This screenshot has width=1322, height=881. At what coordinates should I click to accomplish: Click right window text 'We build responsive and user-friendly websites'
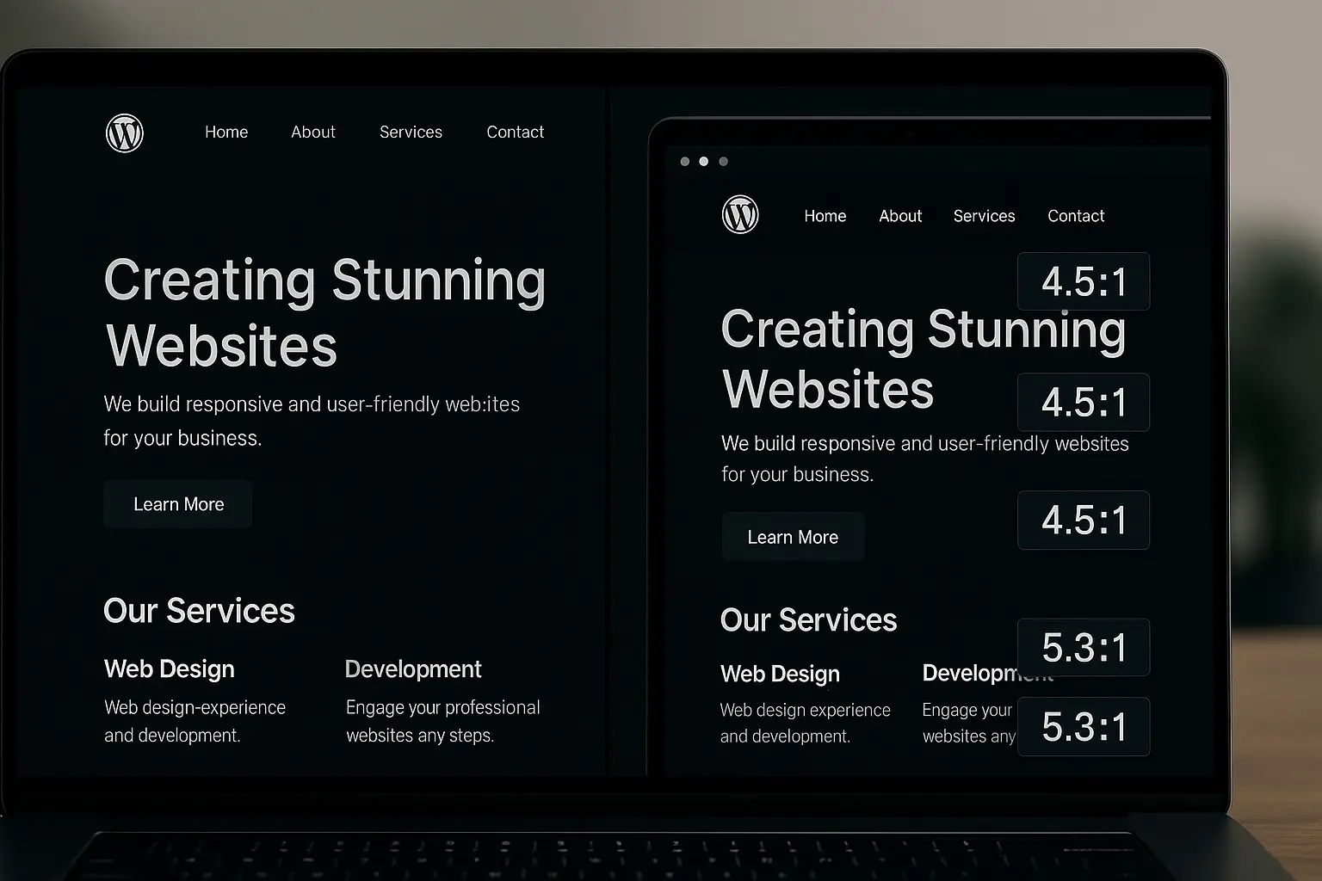click(925, 444)
